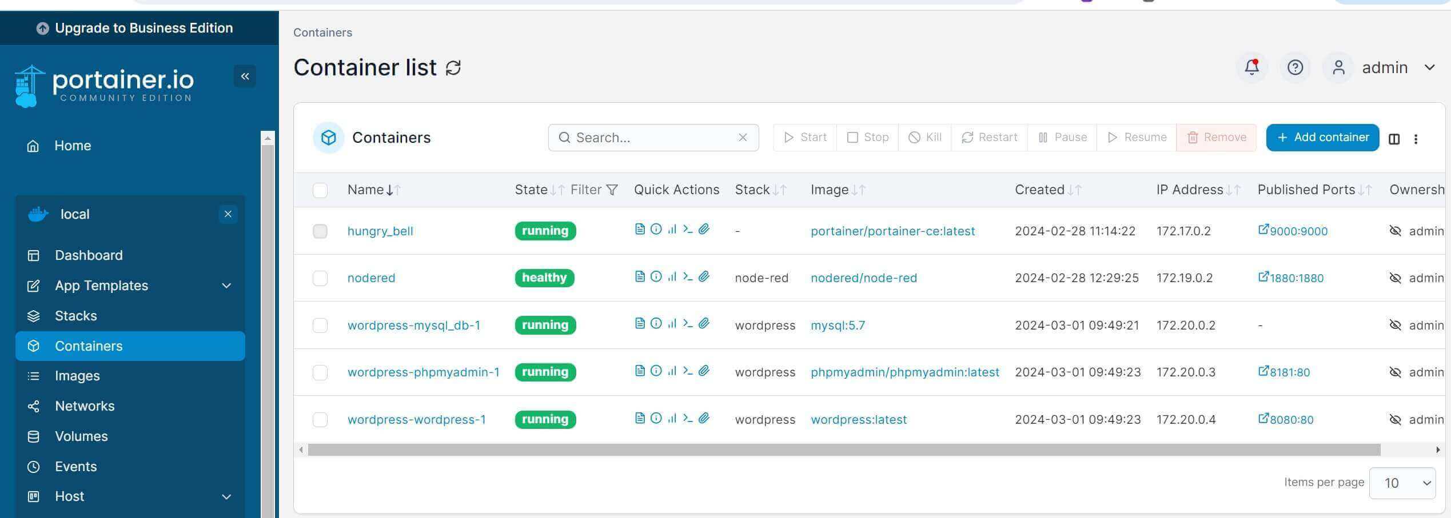
Task: Open exec console for wordpress-mysql_db-1
Action: (688, 323)
